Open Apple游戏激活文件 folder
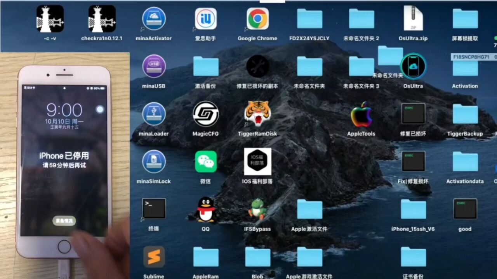497x279 pixels. (309, 257)
